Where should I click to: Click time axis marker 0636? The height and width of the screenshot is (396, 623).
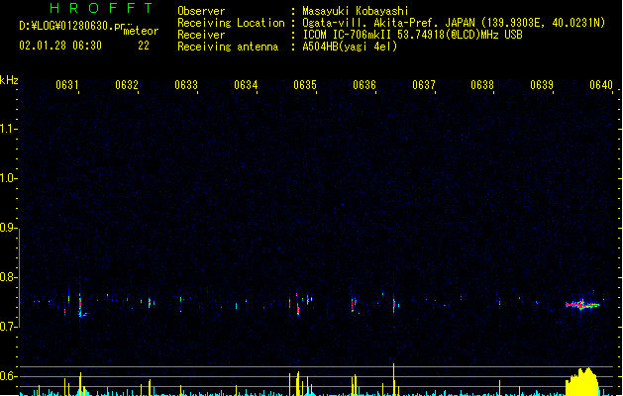[x=364, y=85]
